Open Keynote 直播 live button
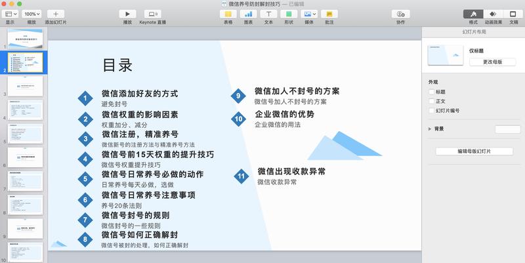The height and width of the screenshot is (263, 525). point(153,14)
